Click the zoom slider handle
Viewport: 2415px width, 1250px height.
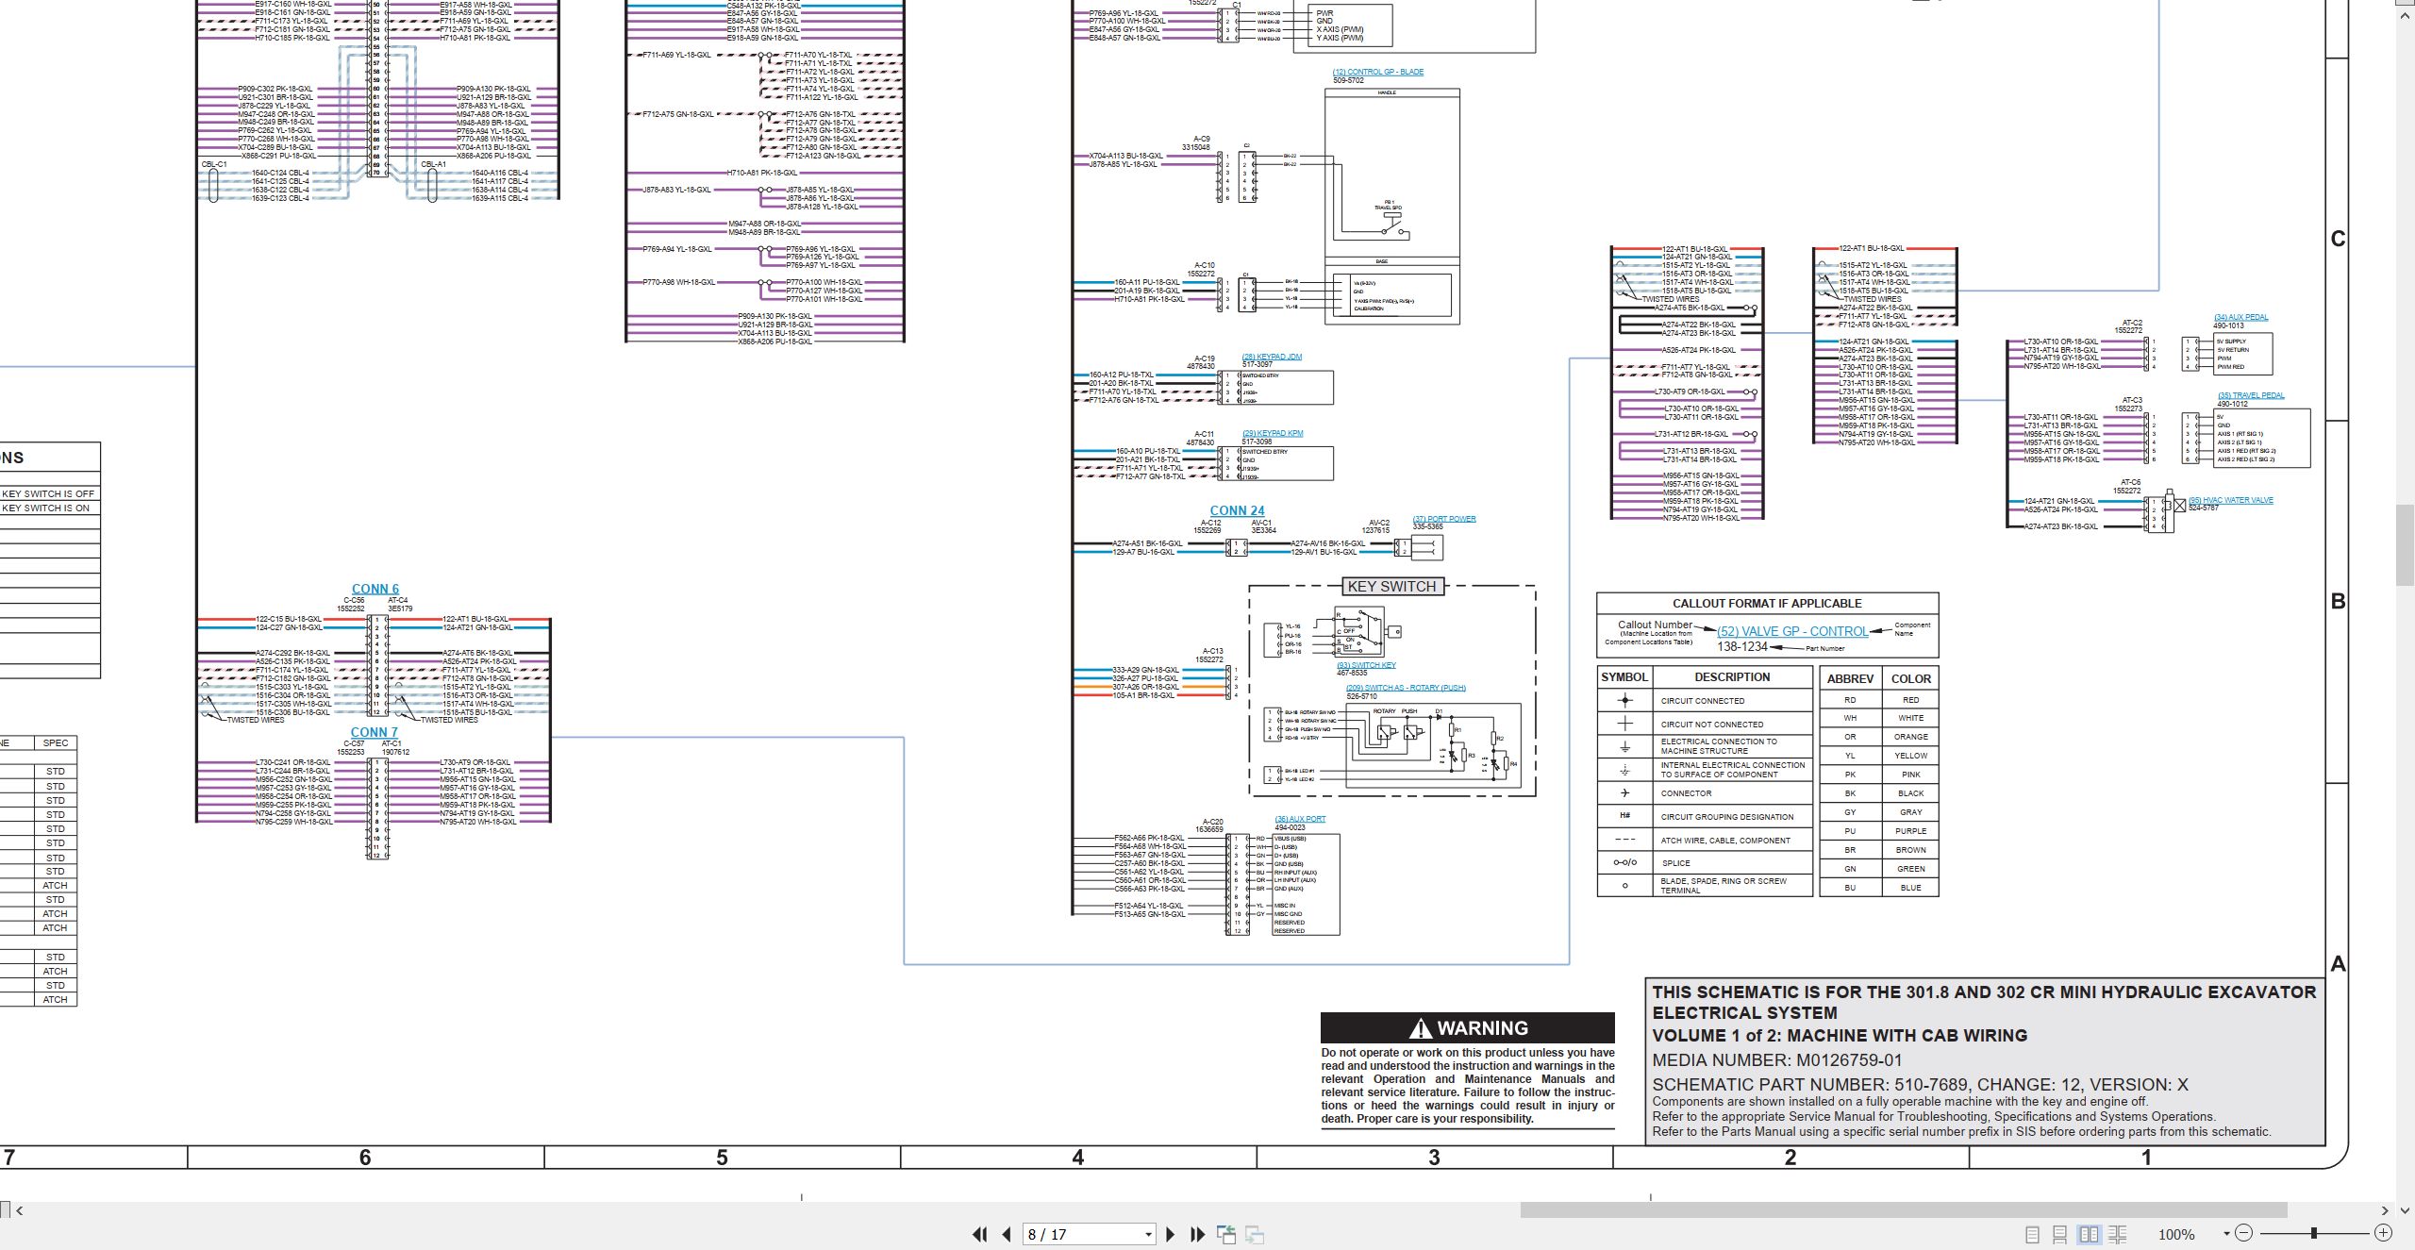(x=2314, y=1233)
